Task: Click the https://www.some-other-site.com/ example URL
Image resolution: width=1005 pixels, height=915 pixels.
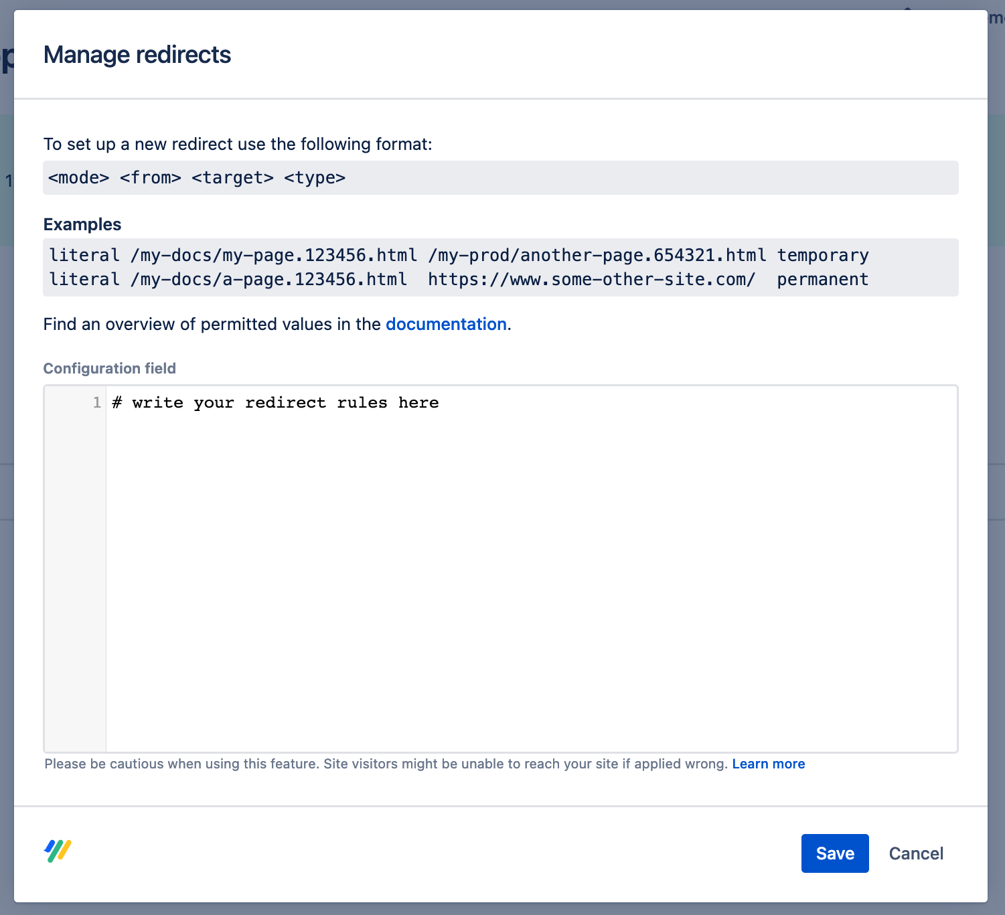Action: [591, 280]
